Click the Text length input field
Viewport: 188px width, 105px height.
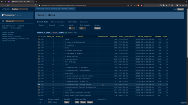(x=83, y=28)
